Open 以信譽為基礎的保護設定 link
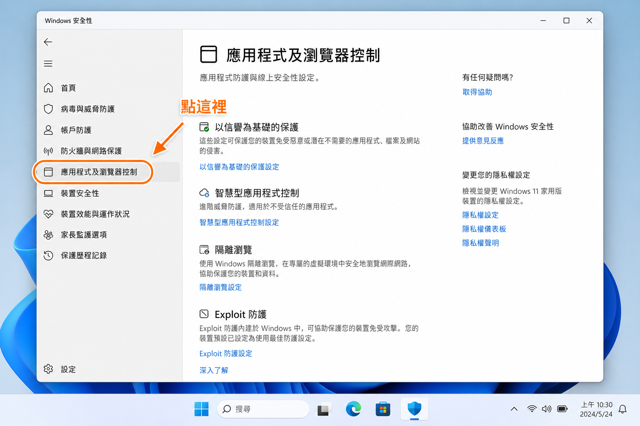This screenshot has width=640, height=426. [239, 167]
